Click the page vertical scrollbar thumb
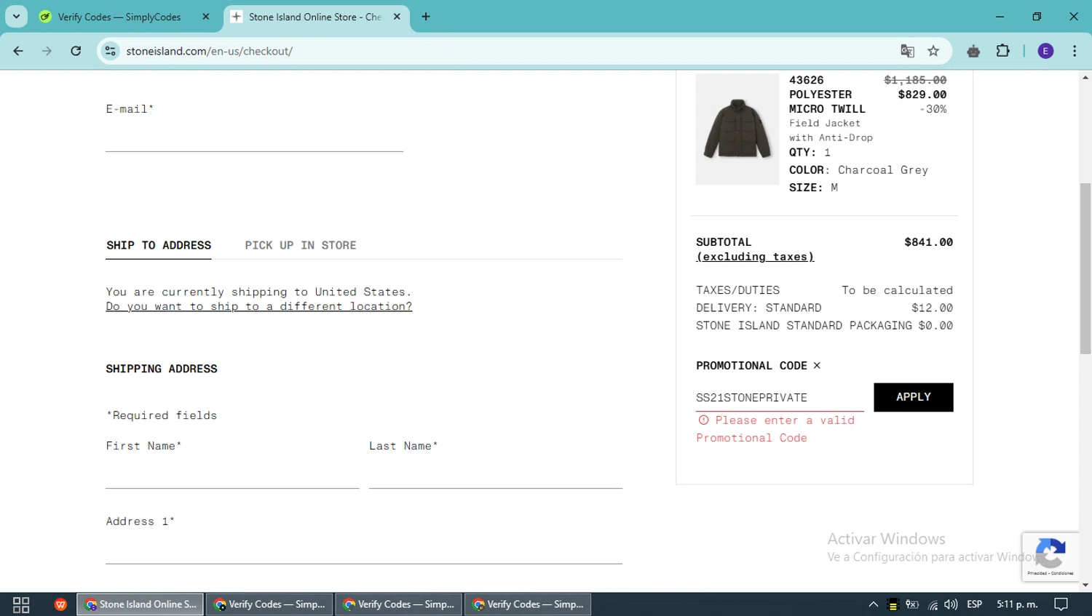The height and width of the screenshot is (616, 1092). point(1085,269)
